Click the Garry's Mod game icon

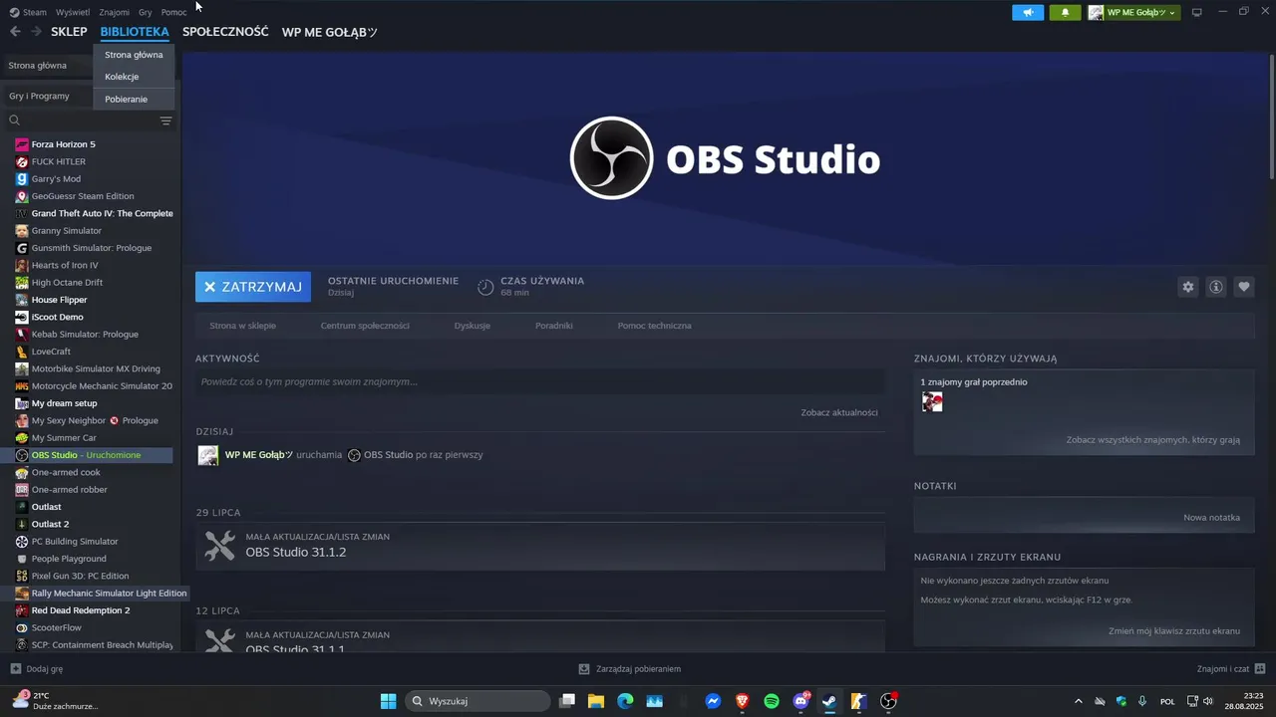coord(22,179)
